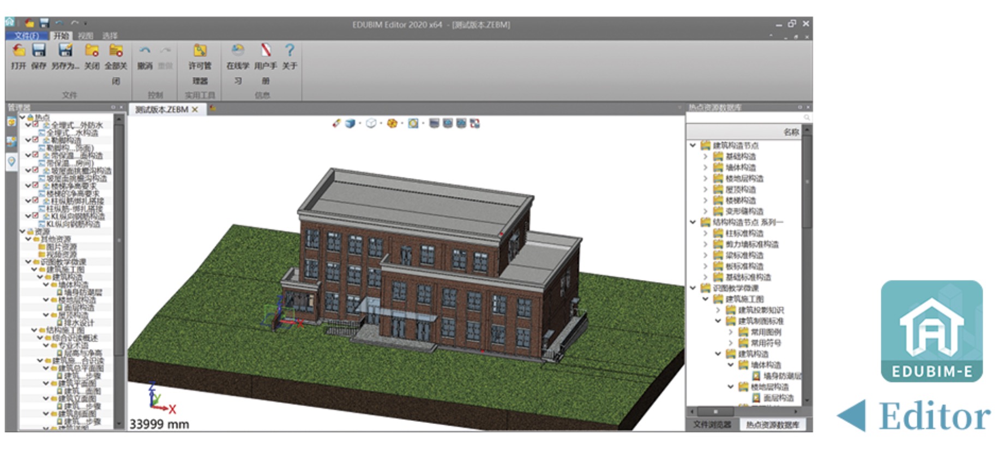Click the top cube icon on manager sidebar
Image resolution: width=999 pixels, height=453 pixels.
pyautogui.click(x=11, y=122)
